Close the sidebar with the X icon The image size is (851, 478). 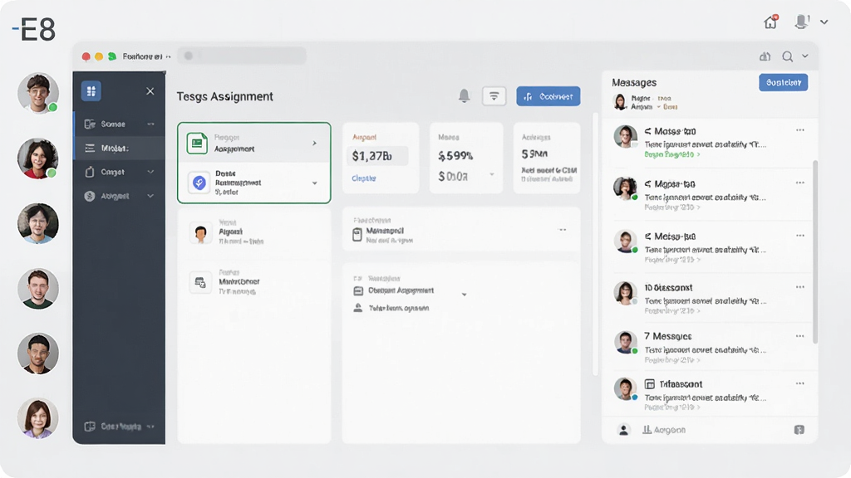click(x=150, y=91)
